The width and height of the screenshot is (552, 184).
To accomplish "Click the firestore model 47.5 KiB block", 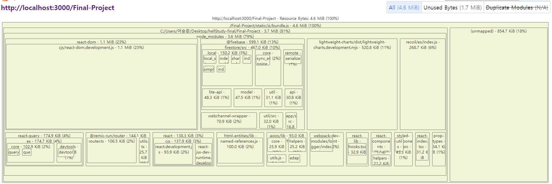I will [x=248, y=97].
